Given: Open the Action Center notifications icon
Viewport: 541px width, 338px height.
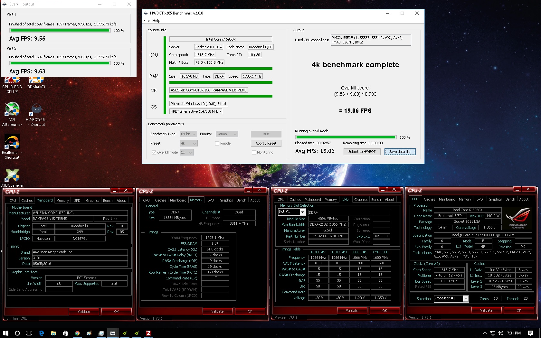Looking at the screenshot, I should pyautogui.click(x=530, y=333).
